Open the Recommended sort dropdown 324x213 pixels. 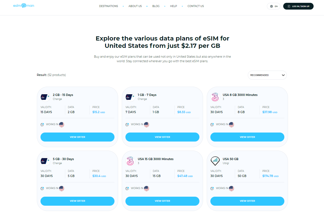267,75
